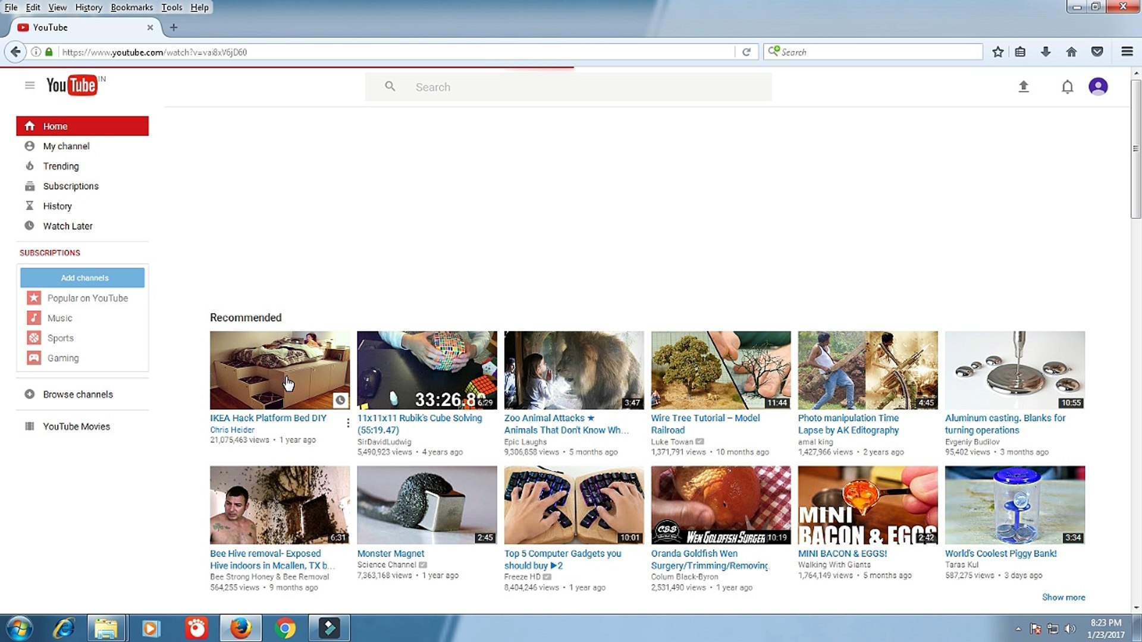Click the Watch Later clock on the IKEA thumbnail
The image size is (1142, 642).
coord(340,400)
